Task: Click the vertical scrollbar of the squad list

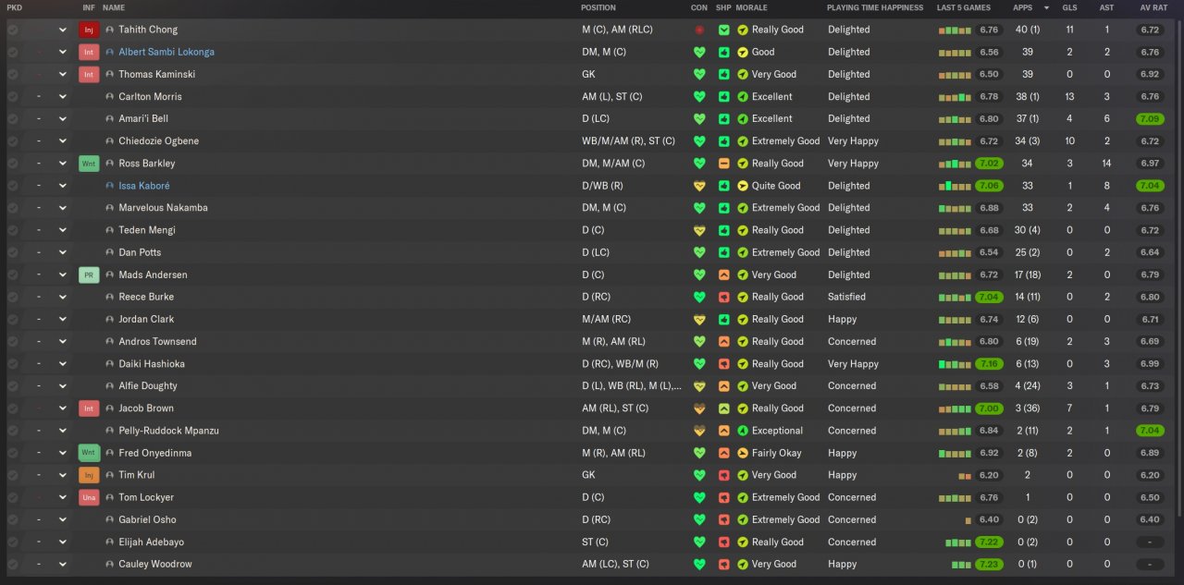Action: click(x=1179, y=268)
